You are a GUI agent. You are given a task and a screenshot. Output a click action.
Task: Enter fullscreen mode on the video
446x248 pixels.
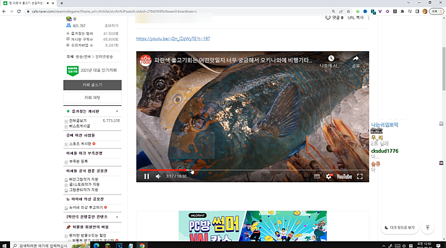[360, 177]
